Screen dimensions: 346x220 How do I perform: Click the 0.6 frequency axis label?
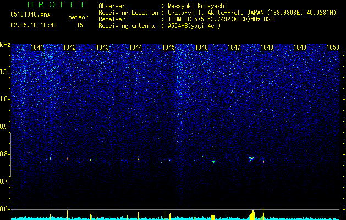tap(4, 209)
